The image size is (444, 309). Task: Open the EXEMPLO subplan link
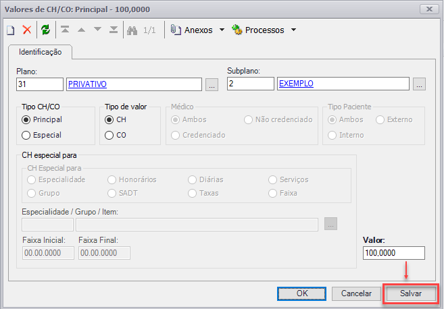296,84
